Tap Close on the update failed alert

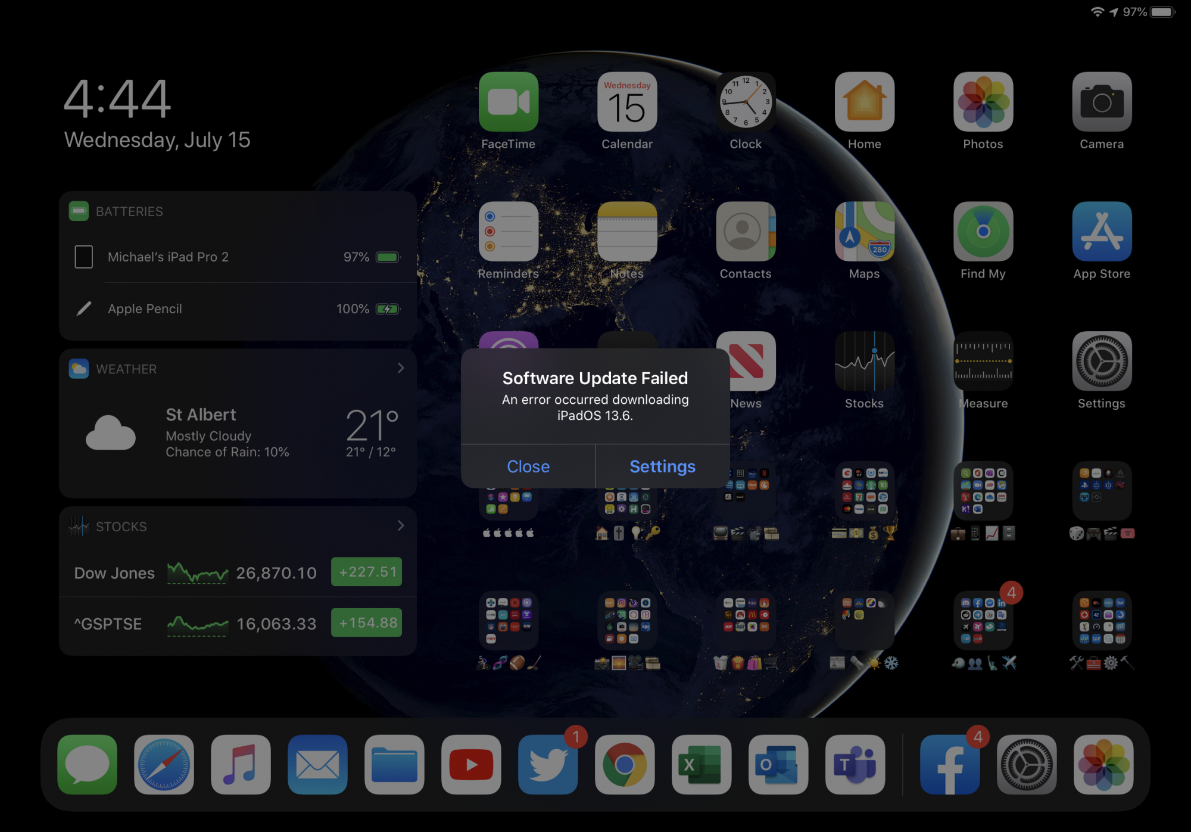(x=528, y=466)
